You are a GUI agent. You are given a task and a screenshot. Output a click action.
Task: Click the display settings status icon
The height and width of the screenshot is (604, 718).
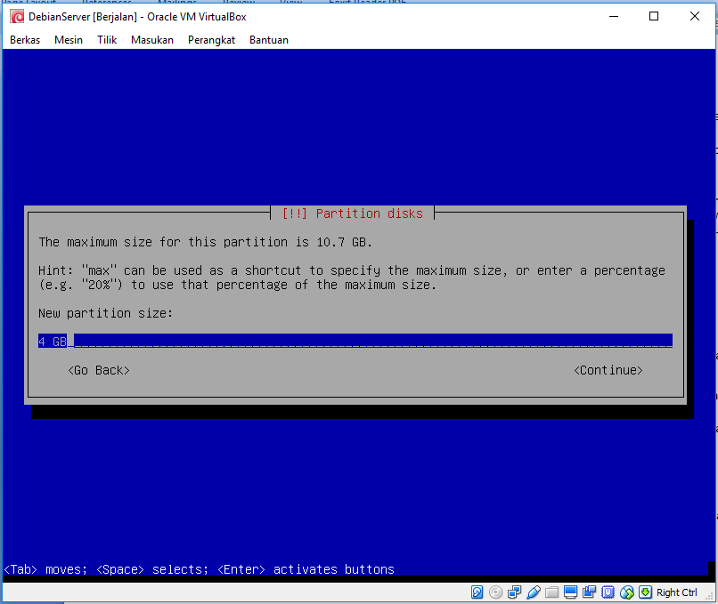(x=570, y=592)
